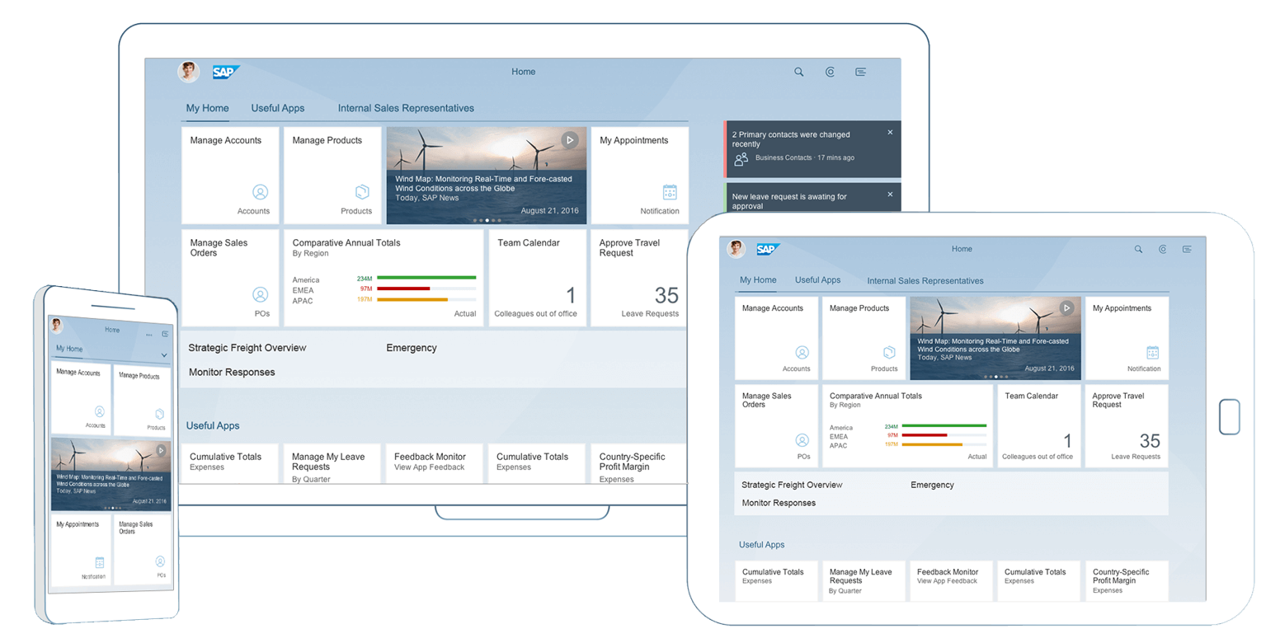Expand the My Home dropdown chevron on the phone

[164, 355]
